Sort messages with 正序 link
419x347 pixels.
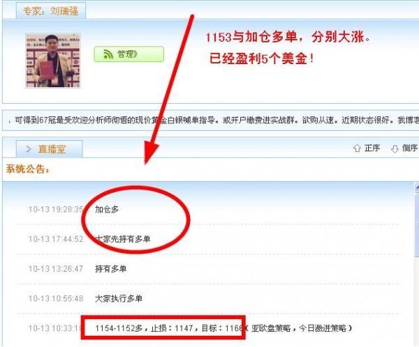372,148
